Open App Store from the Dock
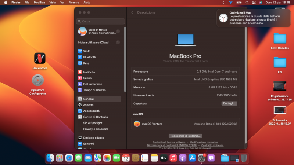Image resolution: width=294 pixels, height=165 pixels. pyautogui.click(x=192, y=158)
